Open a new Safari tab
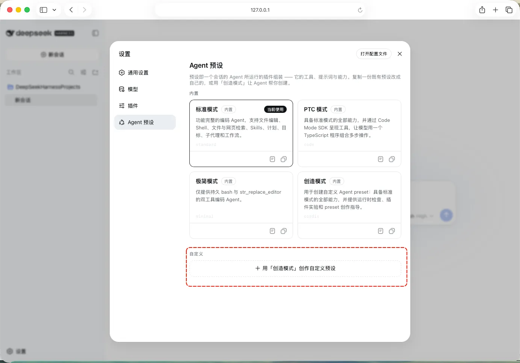This screenshot has height=363, width=520. 496,10
